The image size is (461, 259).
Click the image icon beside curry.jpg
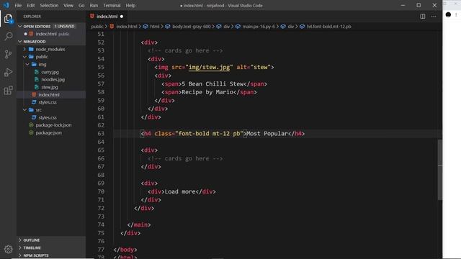pyautogui.click(x=37, y=72)
